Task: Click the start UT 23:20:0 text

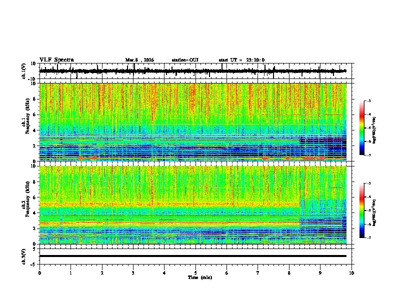Action: [x=241, y=60]
